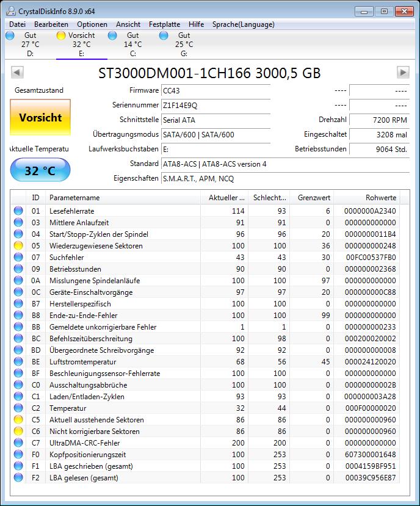Select the Start/Stopp-Zyklen der Spindel row
The width and height of the screenshot is (420, 506).
[206, 234]
